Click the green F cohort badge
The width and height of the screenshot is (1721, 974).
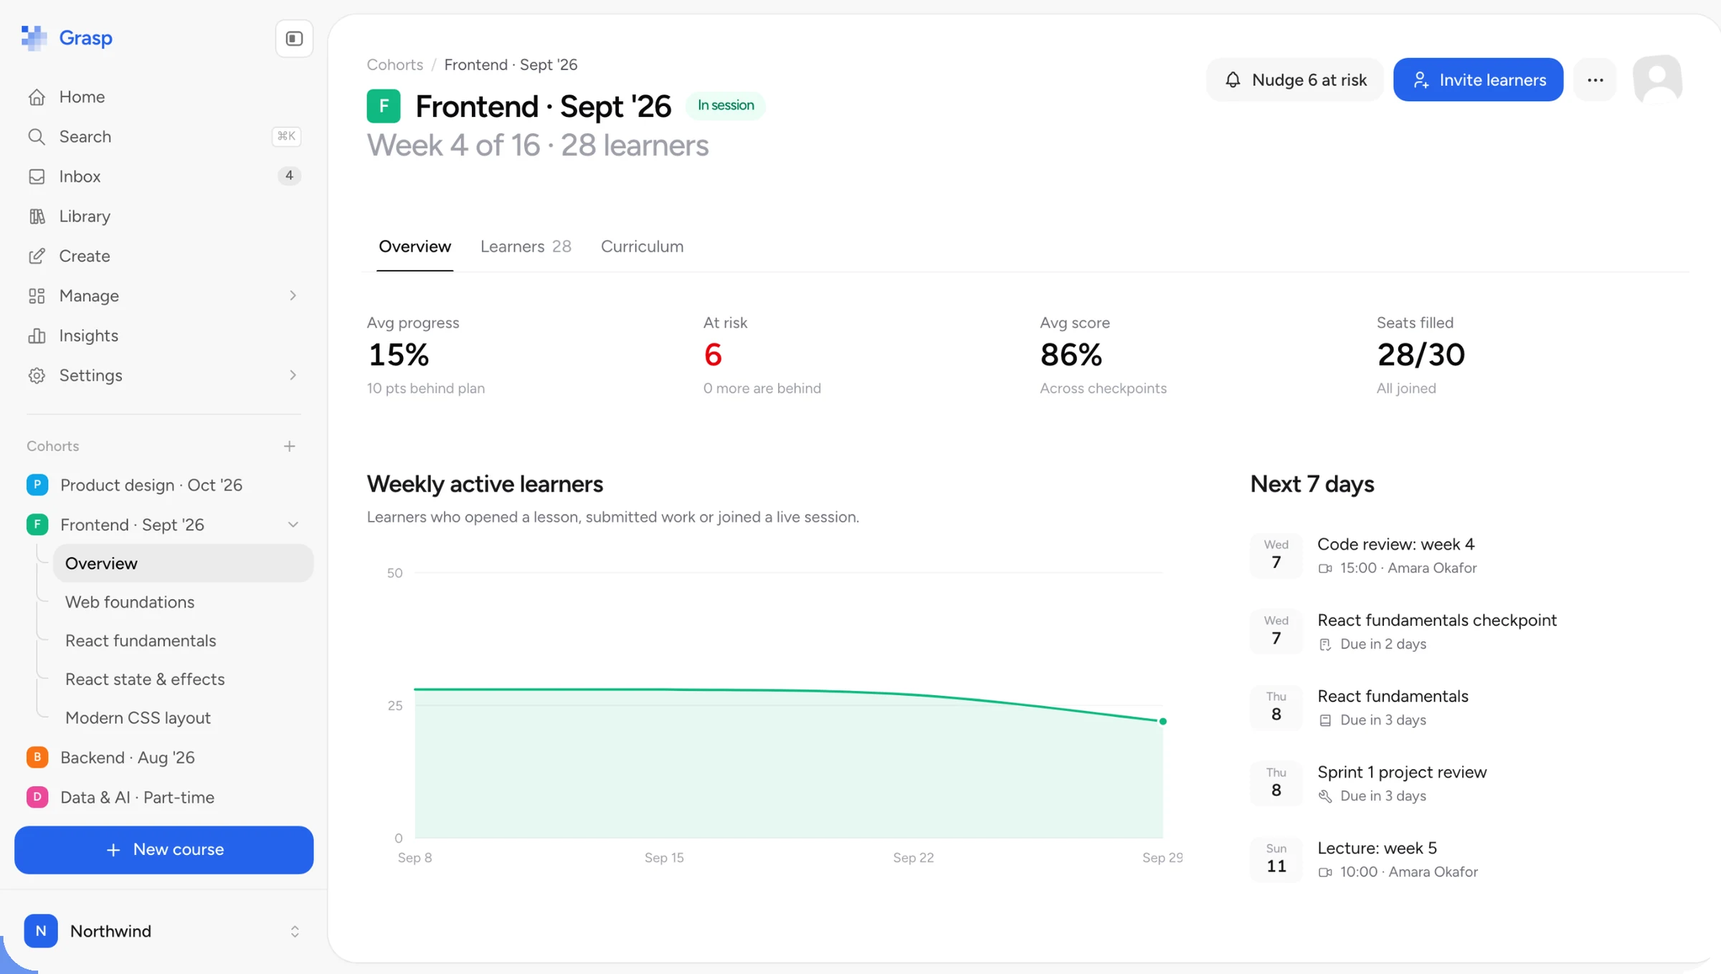coord(384,106)
